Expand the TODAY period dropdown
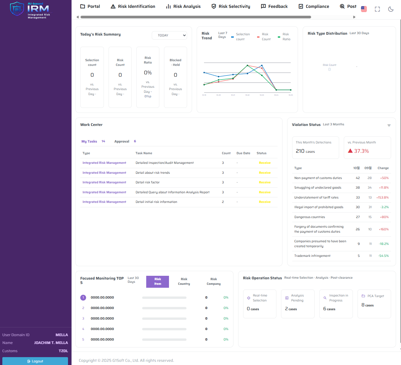Viewport: 401px width, 365px height. coord(169,35)
